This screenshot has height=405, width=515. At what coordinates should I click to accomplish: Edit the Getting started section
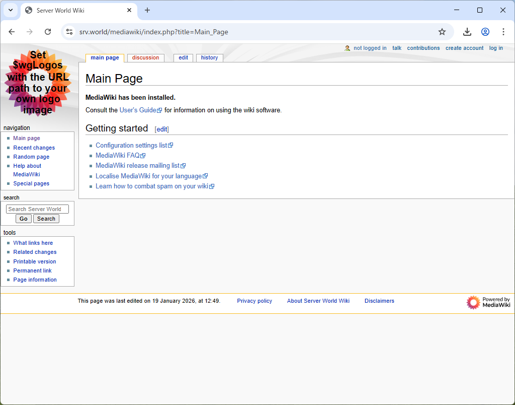(x=161, y=129)
